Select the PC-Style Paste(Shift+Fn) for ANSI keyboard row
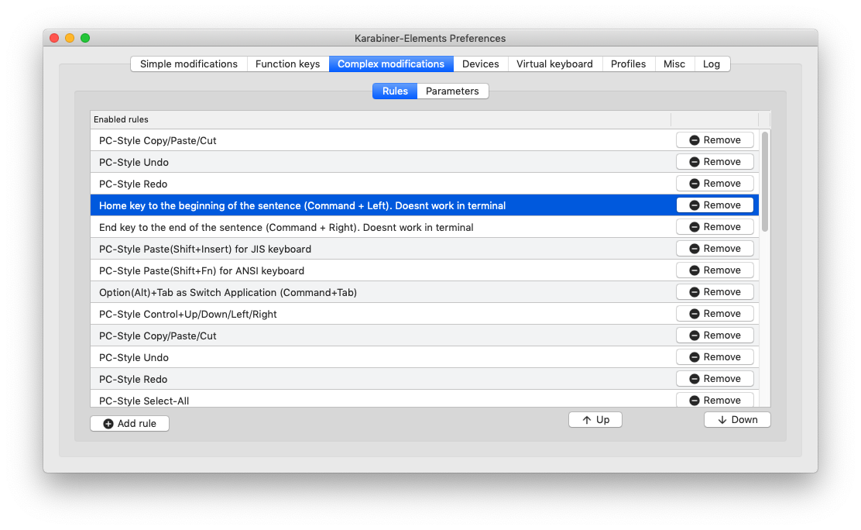The width and height of the screenshot is (861, 530). click(x=424, y=270)
